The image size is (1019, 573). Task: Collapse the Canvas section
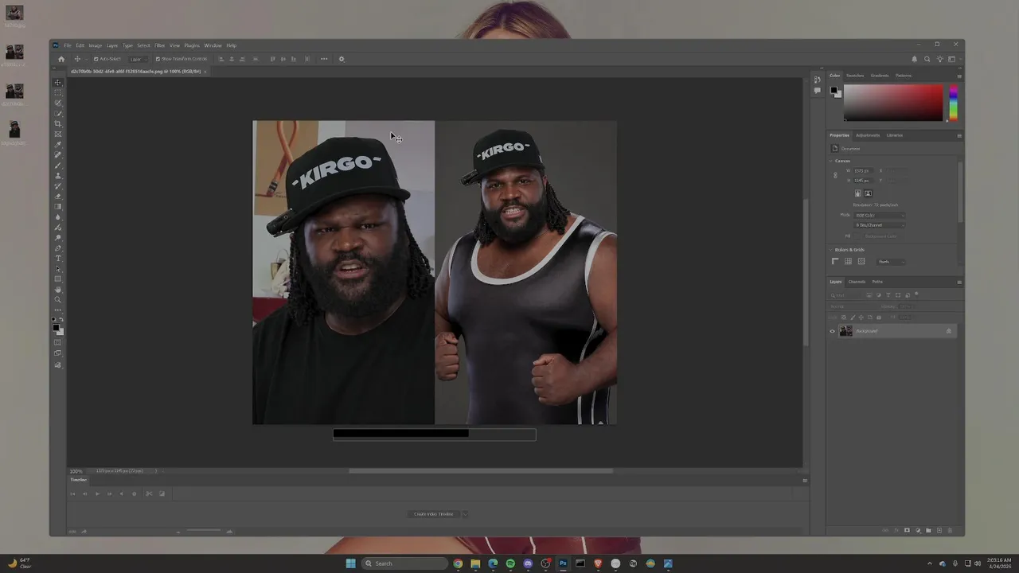coord(830,161)
